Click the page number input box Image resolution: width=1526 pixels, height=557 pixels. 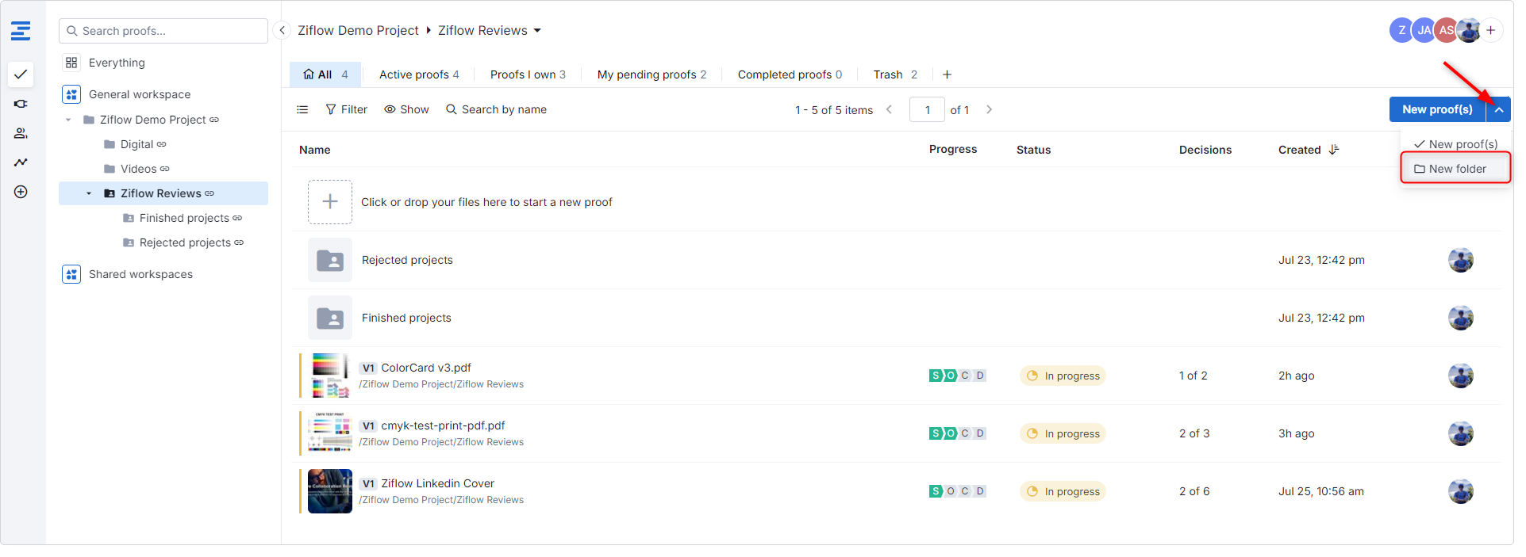click(x=927, y=109)
